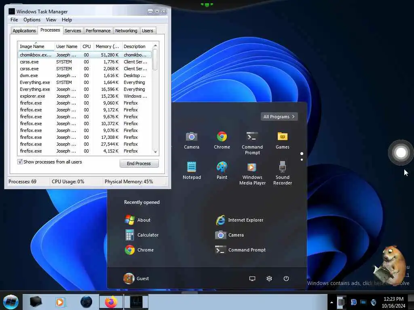Expand All Programs list
The width and height of the screenshot is (414, 310).
pos(279,117)
